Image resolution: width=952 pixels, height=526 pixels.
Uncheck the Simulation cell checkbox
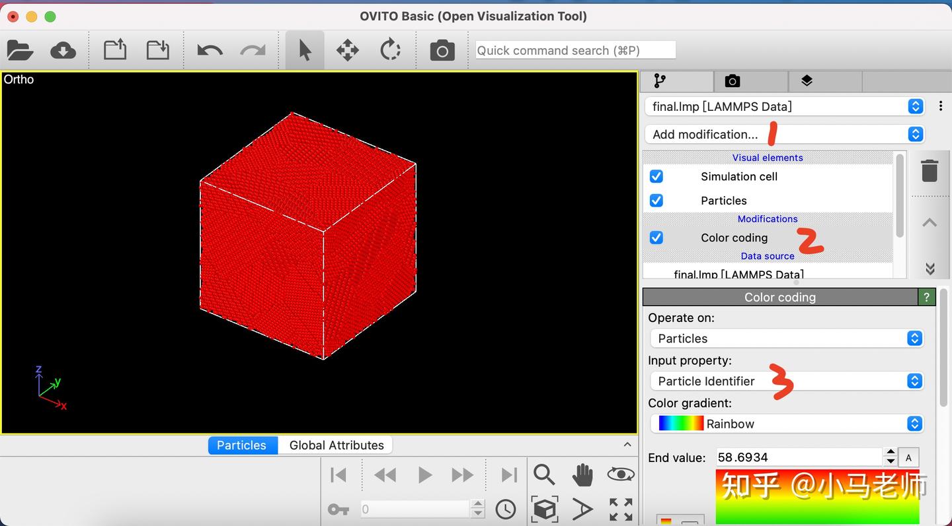click(x=656, y=176)
